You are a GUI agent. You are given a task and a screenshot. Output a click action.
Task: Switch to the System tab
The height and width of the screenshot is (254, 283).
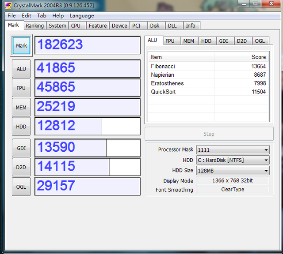coord(57,26)
